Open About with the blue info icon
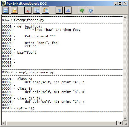The image size is (129, 127). [x=90, y=10]
